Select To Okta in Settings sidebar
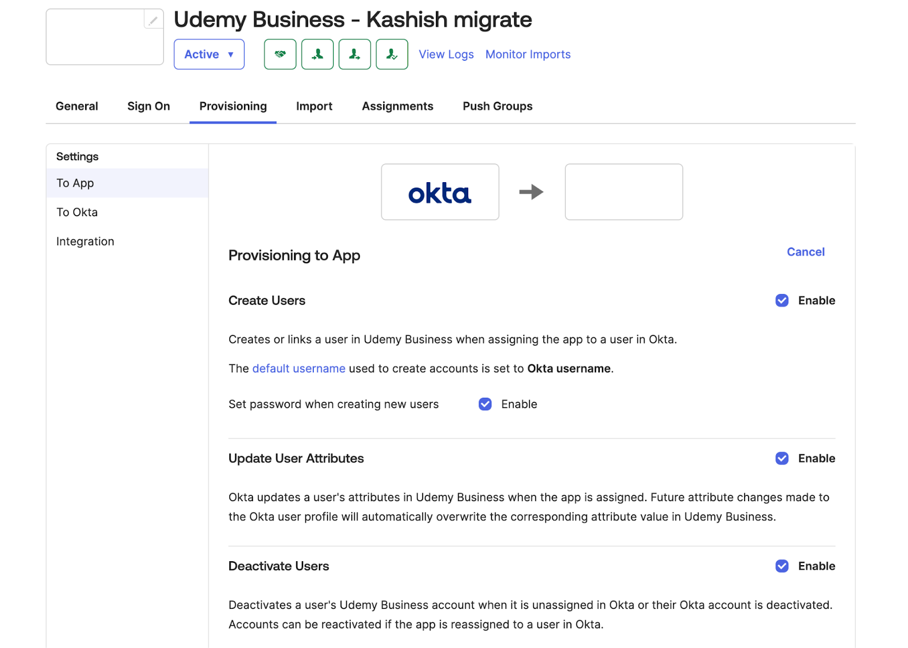This screenshot has height=648, width=908. [127, 212]
